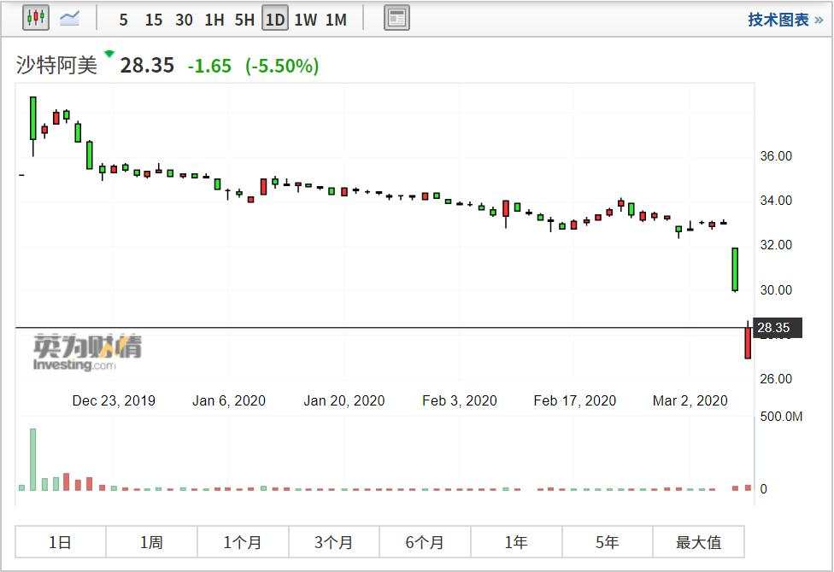Choose the 1周 time range

[151, 542]
